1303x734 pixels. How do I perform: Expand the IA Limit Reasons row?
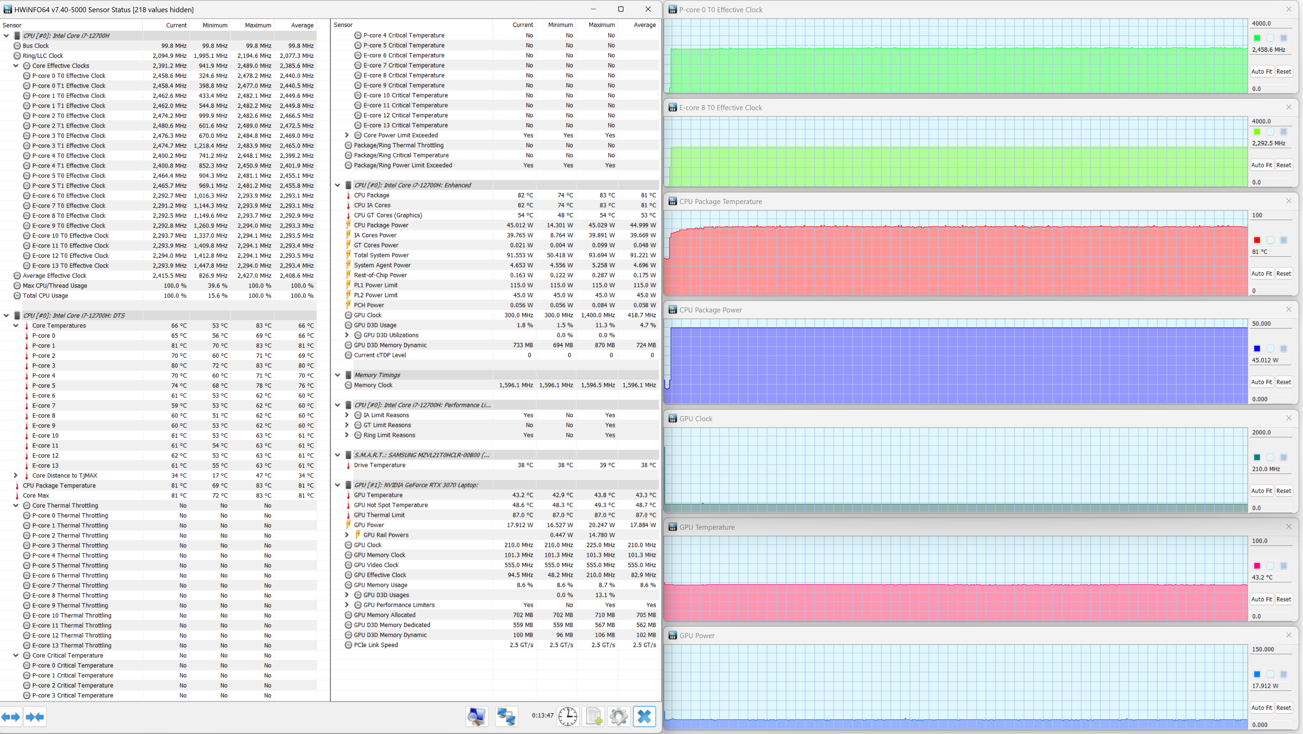[347, 415]
